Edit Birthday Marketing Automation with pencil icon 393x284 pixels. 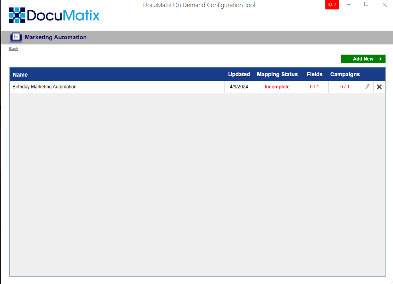pyautogui.click(x=367, y=87)
